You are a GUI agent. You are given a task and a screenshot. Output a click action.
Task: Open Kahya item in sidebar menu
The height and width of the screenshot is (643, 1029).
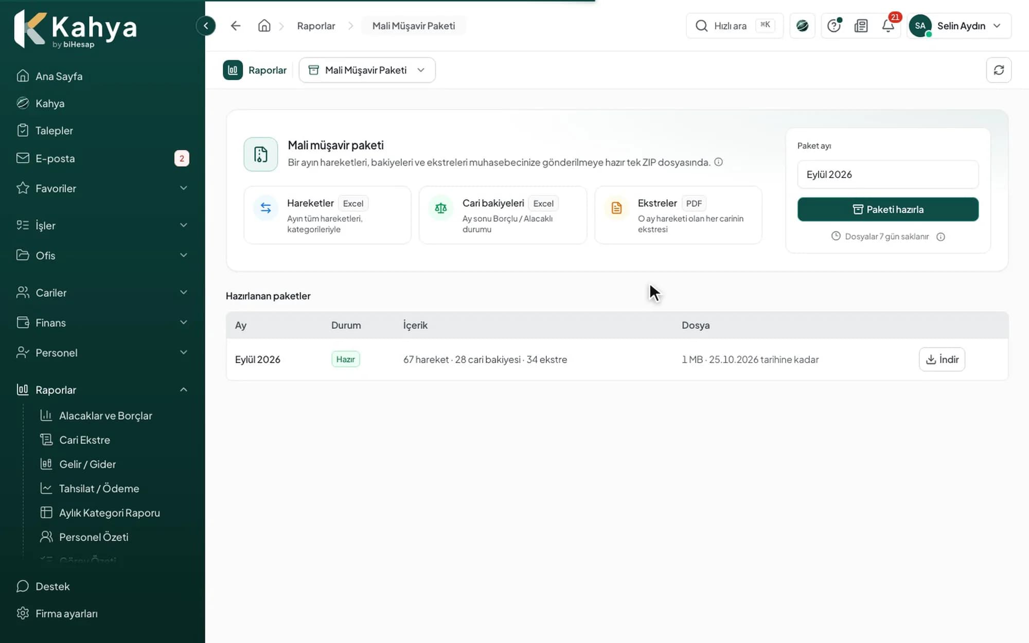pos(102,103)
